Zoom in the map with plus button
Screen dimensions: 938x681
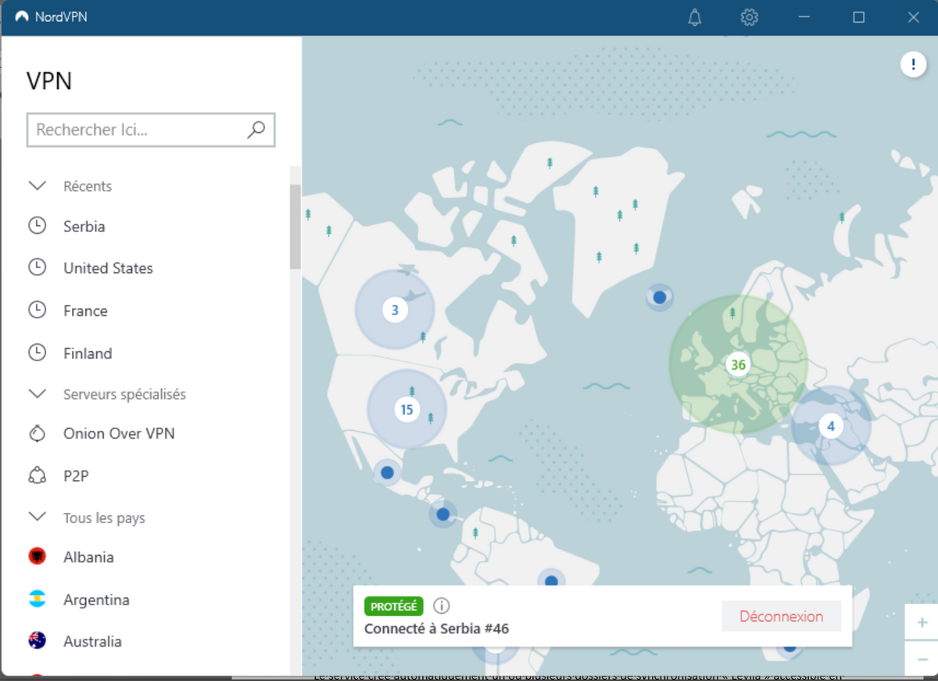[x=922, y=622]
